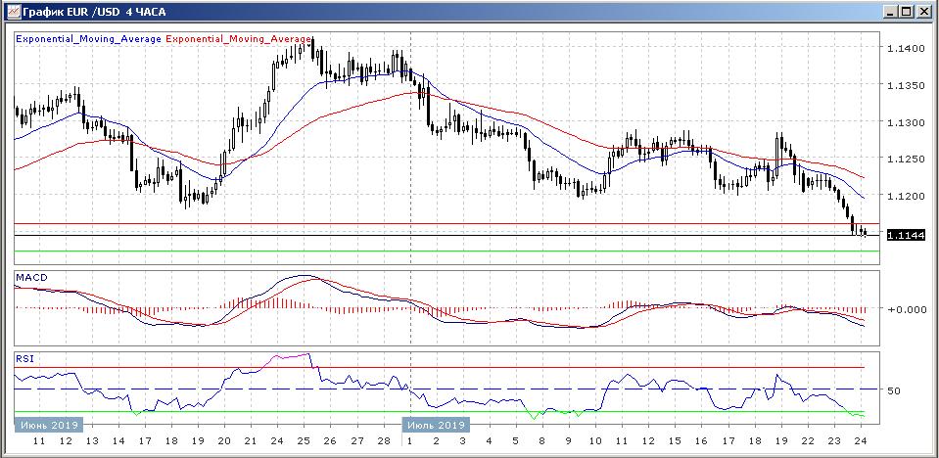Click the MACD +0.000 axis value
The width and height of the screenshot is (939, 458).
pyautogui.click(x=906, y=309)
